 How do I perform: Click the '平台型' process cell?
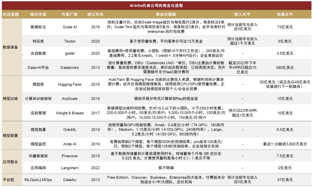click(x=8, y=180)
